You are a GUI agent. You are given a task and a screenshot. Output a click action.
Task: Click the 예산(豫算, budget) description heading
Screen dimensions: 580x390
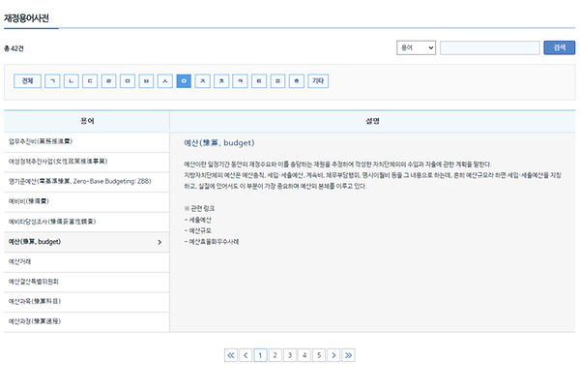coord(219,143)
